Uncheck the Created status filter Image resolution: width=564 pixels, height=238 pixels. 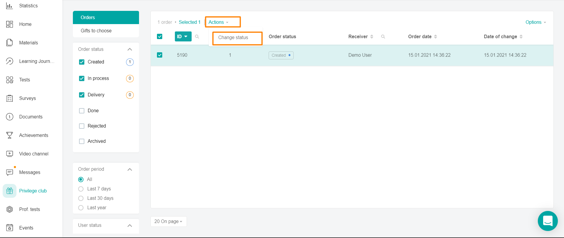[x=82, y=62]
